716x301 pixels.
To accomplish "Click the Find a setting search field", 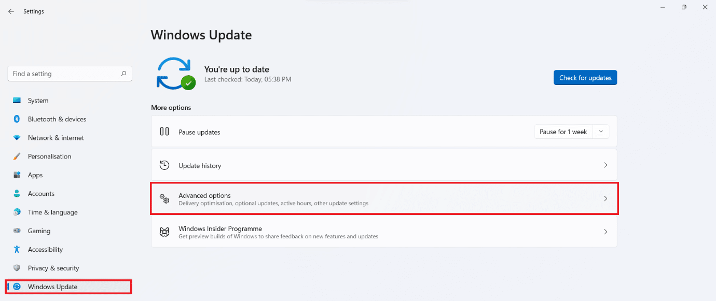I will (65, 74).
